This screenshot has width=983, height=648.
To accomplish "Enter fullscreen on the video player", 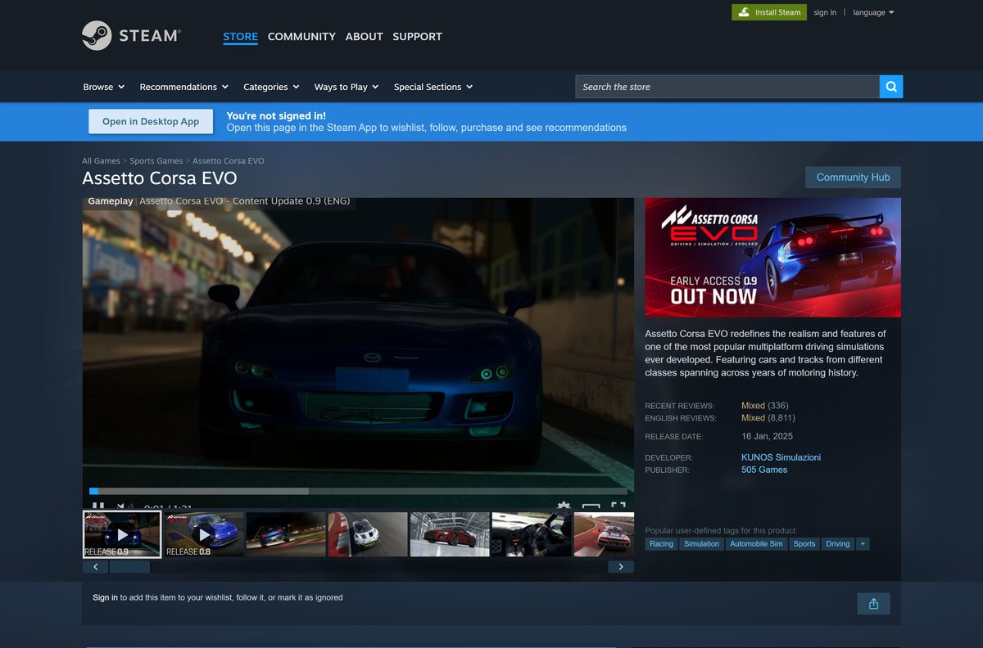I will [x=618, y=506].
